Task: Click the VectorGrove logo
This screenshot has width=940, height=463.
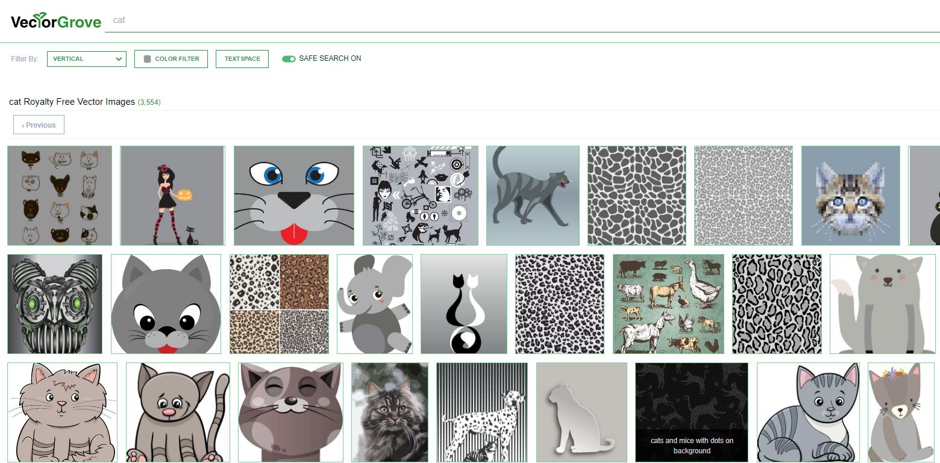Action: 55,21
